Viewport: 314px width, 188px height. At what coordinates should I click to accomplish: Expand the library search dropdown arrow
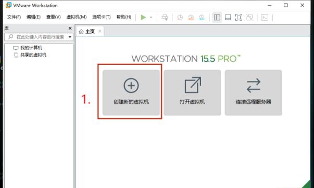[70, 37]
